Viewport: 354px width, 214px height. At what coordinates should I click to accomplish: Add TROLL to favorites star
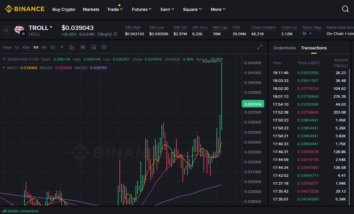click(6, 30)
